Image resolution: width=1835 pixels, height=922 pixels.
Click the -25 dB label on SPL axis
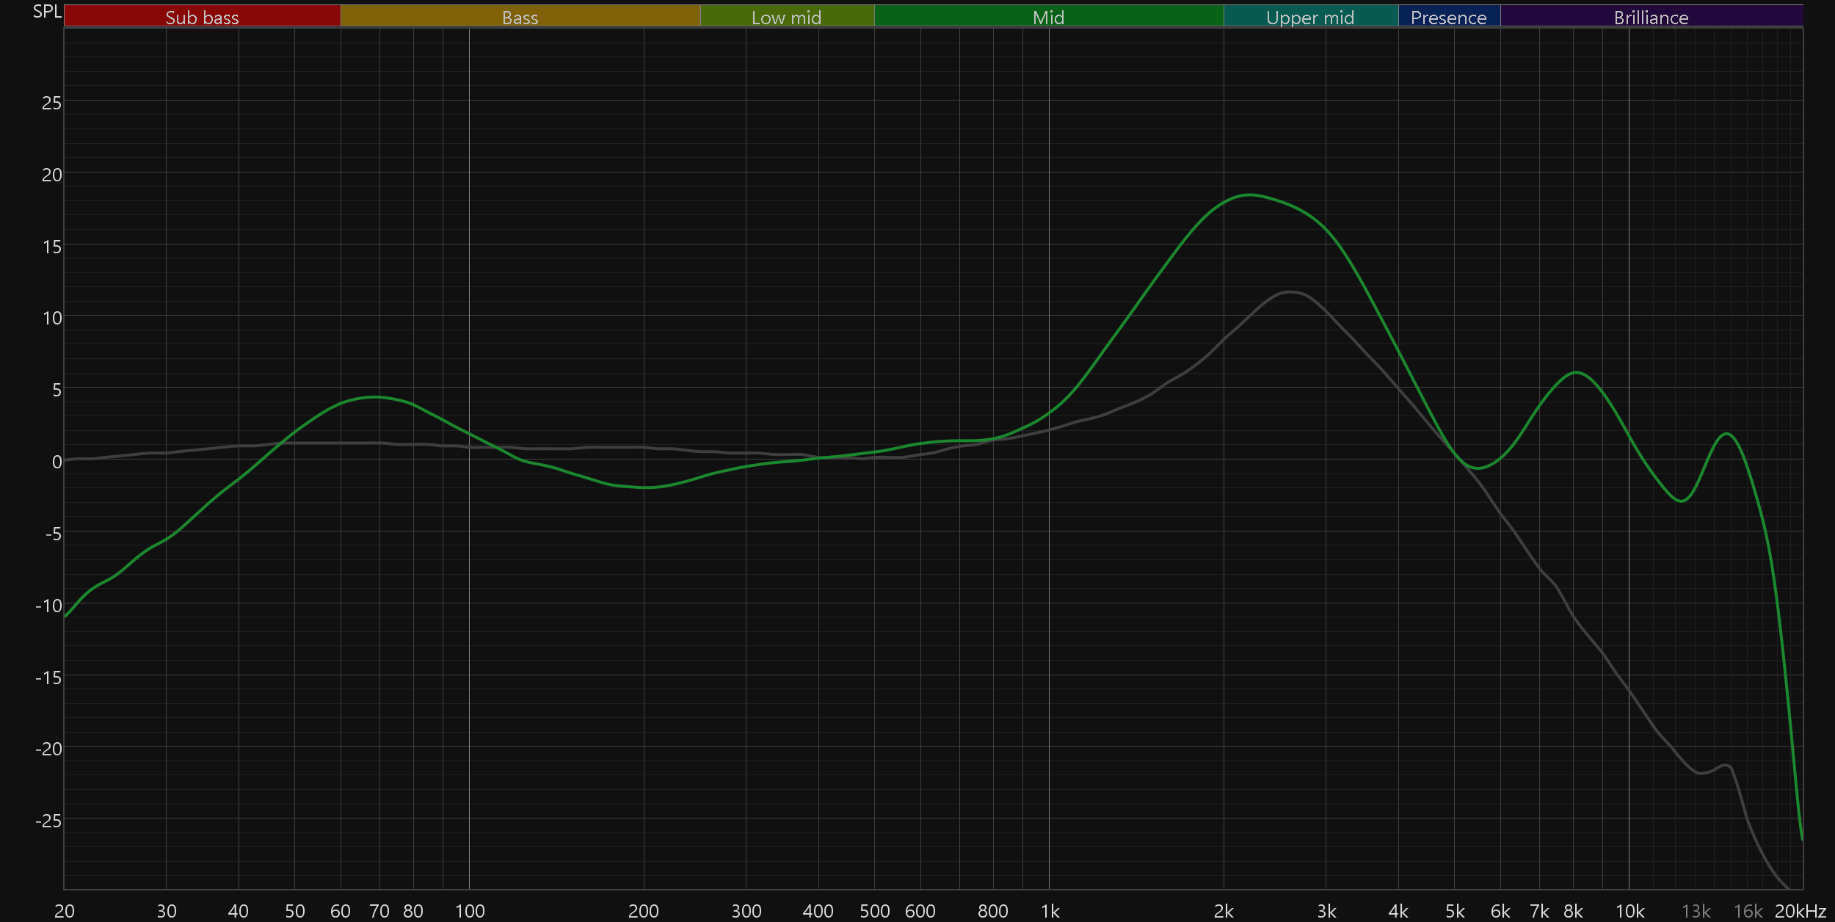(48, 820)
